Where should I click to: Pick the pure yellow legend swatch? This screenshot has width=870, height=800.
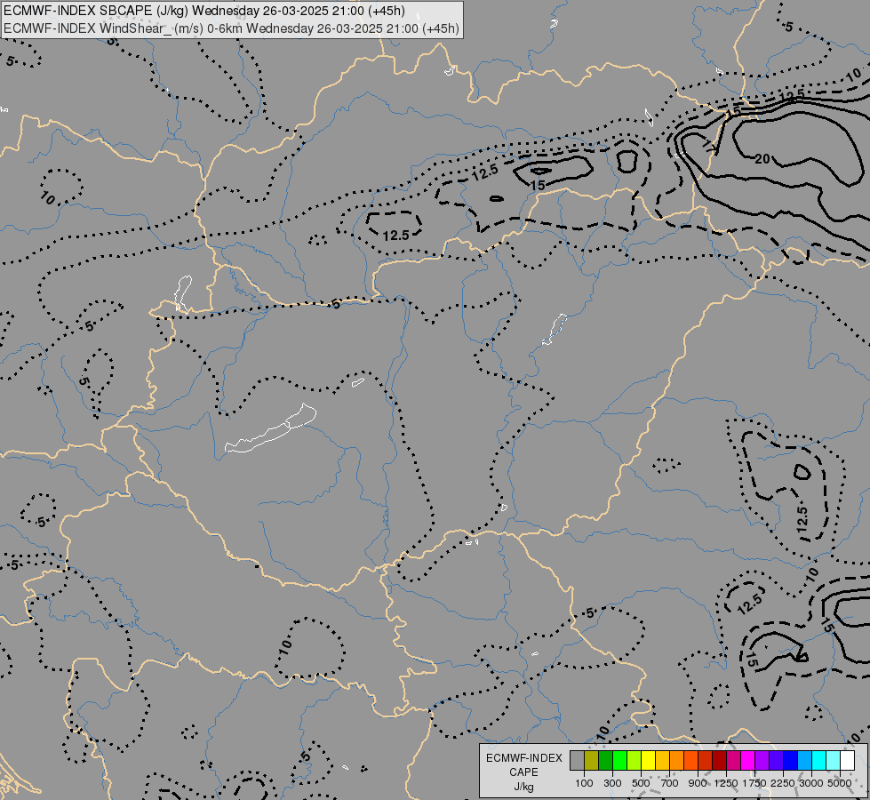click(649, 761)
